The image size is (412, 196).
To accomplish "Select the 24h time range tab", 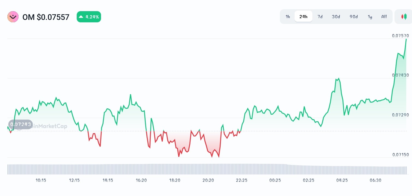I will pos(303,17).
